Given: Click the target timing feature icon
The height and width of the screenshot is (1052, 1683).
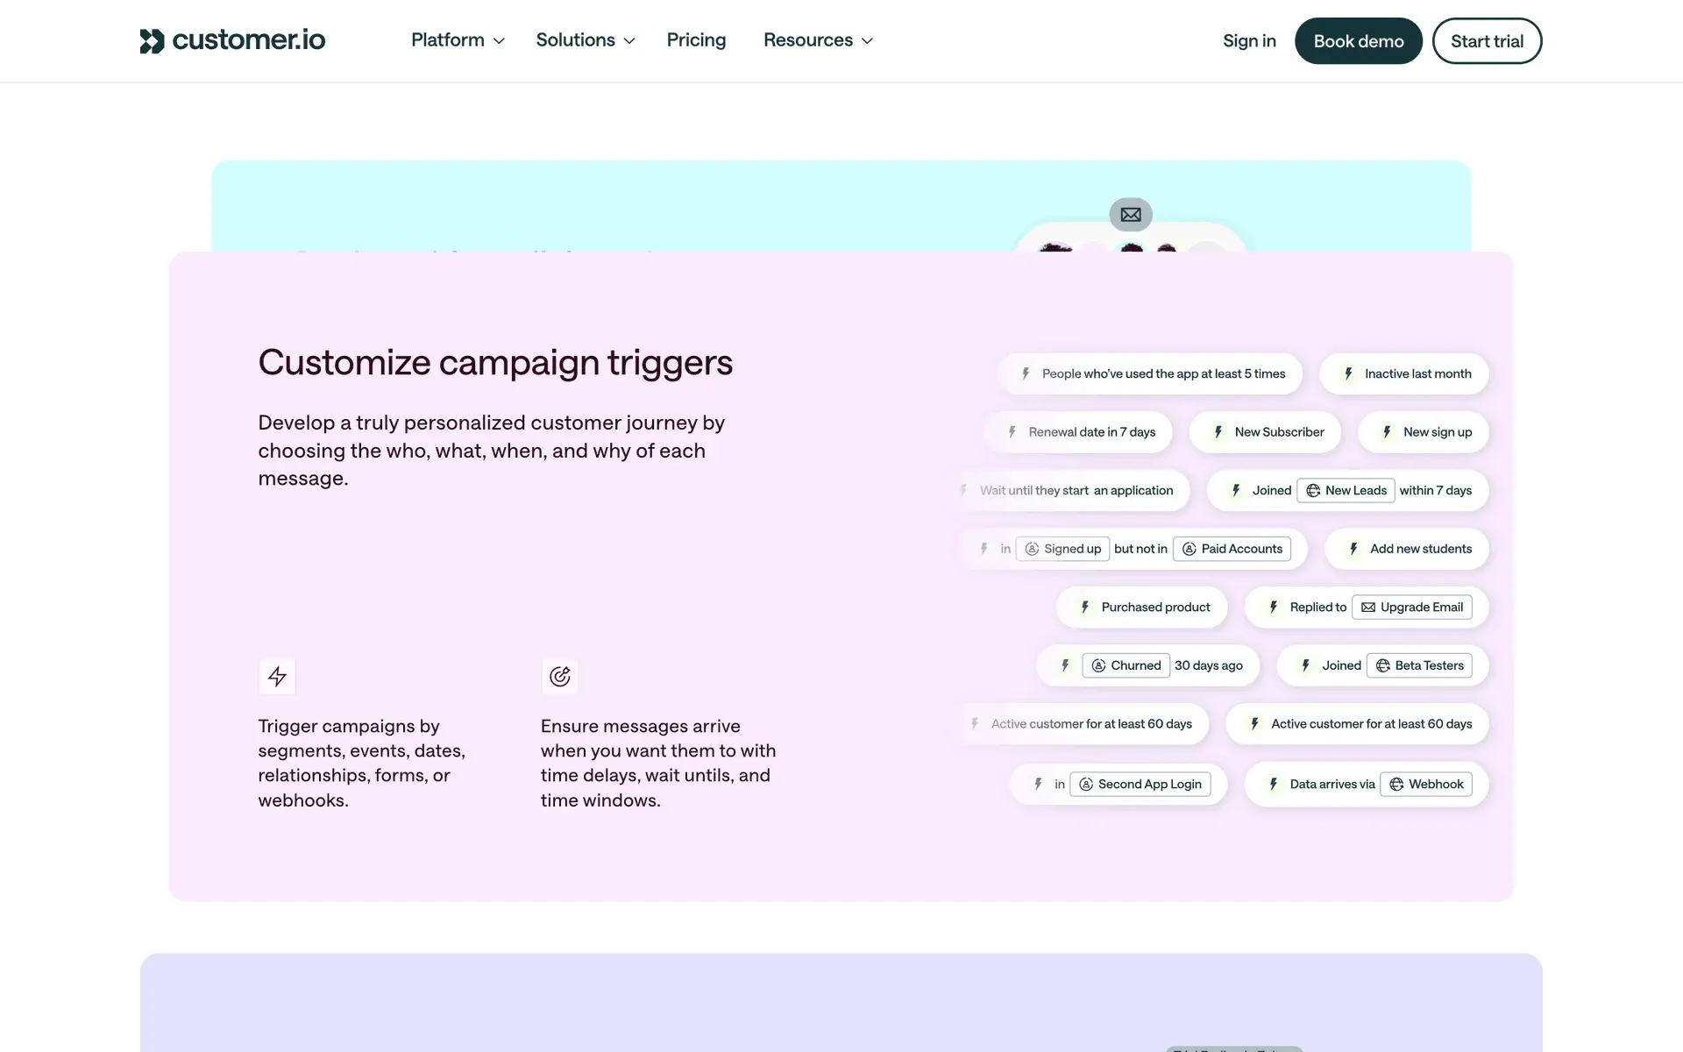Looking at the screenshot, I should coord(559,677).
